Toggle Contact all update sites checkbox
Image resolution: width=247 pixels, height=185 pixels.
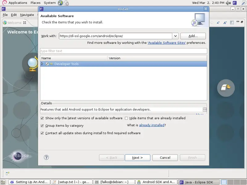tap(42, 133)
